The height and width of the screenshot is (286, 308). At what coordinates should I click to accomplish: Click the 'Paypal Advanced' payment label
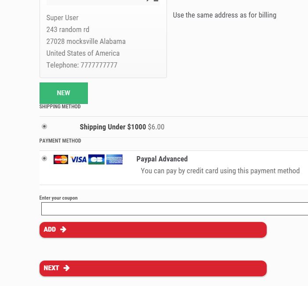coord(162,159)
